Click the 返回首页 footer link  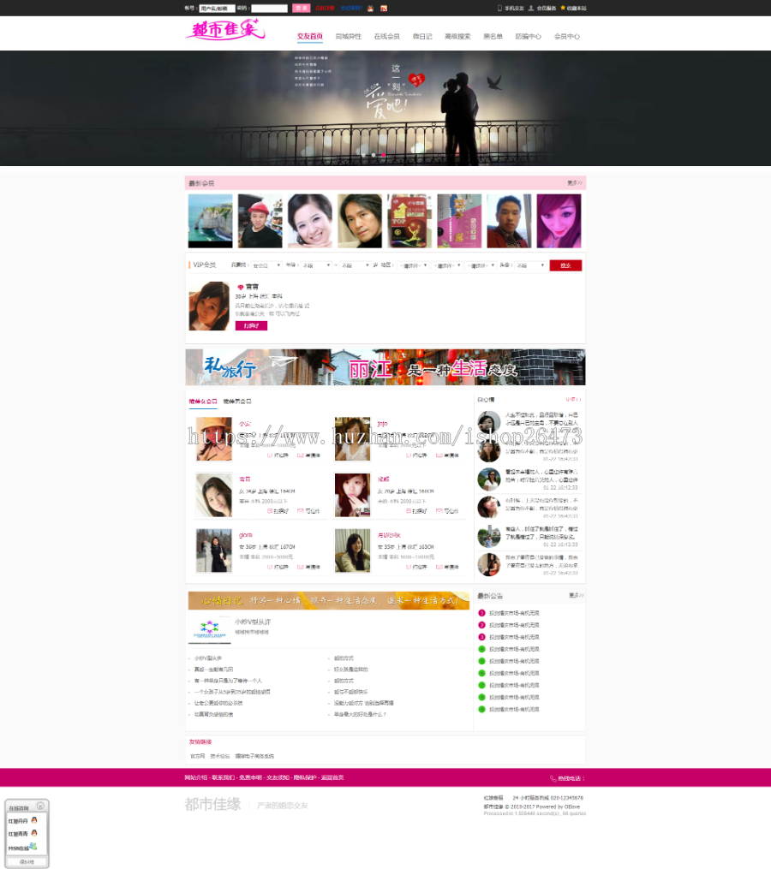pos(332,777)
